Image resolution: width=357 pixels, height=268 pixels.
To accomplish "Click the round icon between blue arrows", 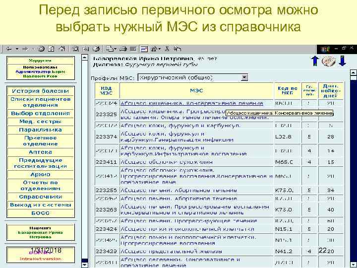I will [x=329, y=61].
